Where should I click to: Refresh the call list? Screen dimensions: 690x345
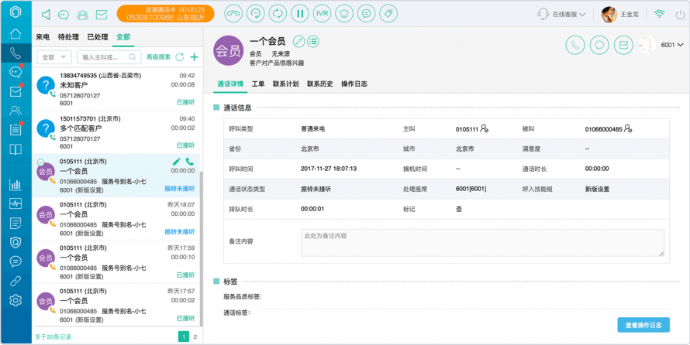pyautogui.click(x=180, y=57)
